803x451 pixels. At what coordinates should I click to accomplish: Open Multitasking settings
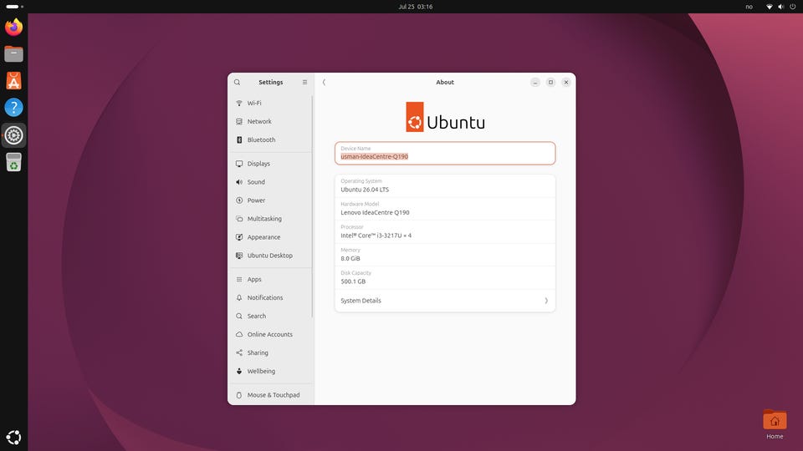[270, 219]
